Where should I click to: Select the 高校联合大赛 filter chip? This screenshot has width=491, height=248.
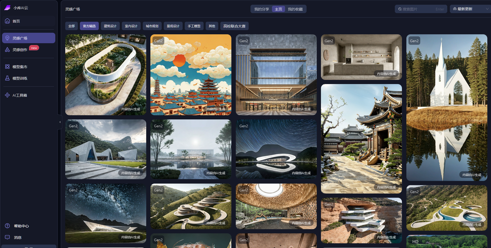point(234,26)
